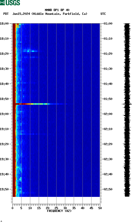Click the '02:30' UTC time label
The width and height of the screenshot is (138, 224).
pyautogui.click(x=108, y=159)
